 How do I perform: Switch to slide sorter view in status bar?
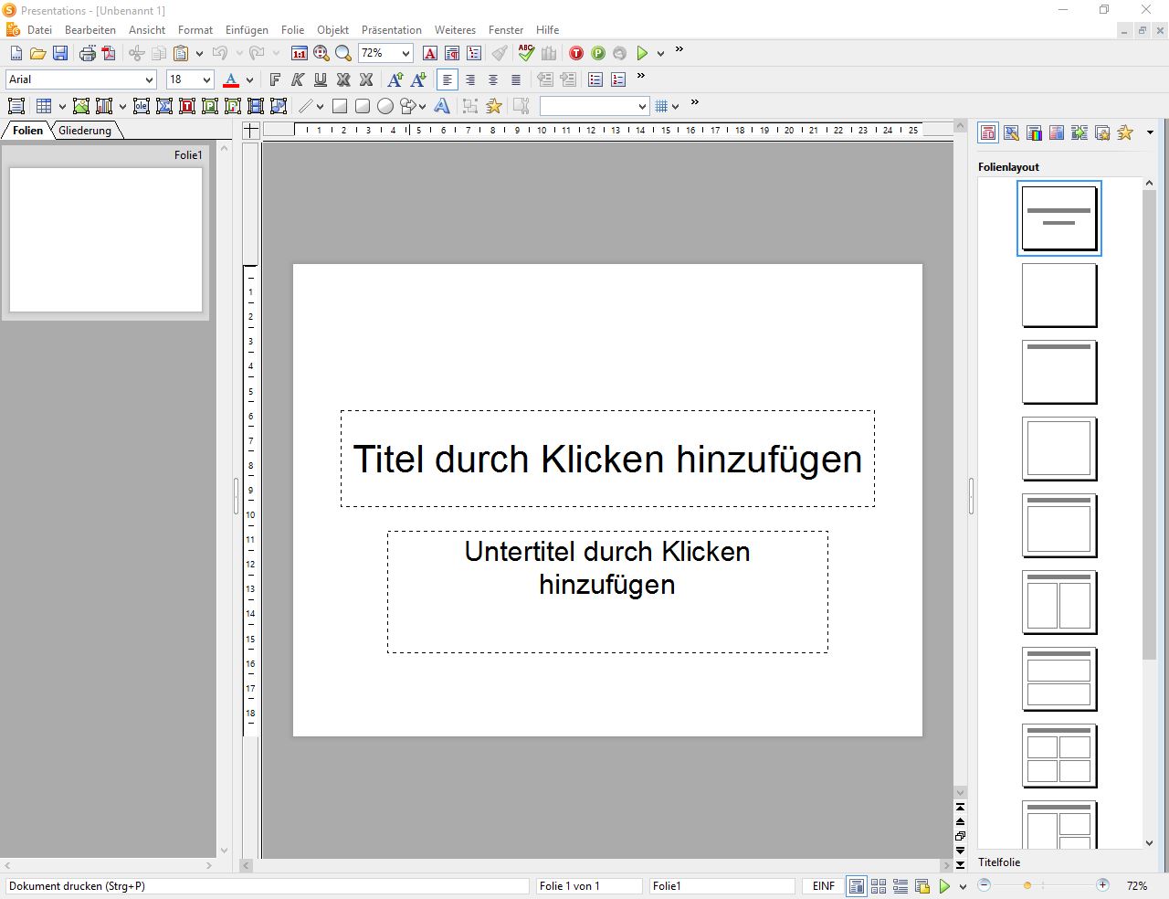[879, 886]
